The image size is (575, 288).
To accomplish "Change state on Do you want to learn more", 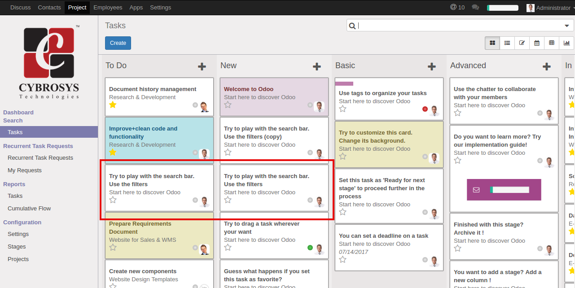I will coord(540,161).
